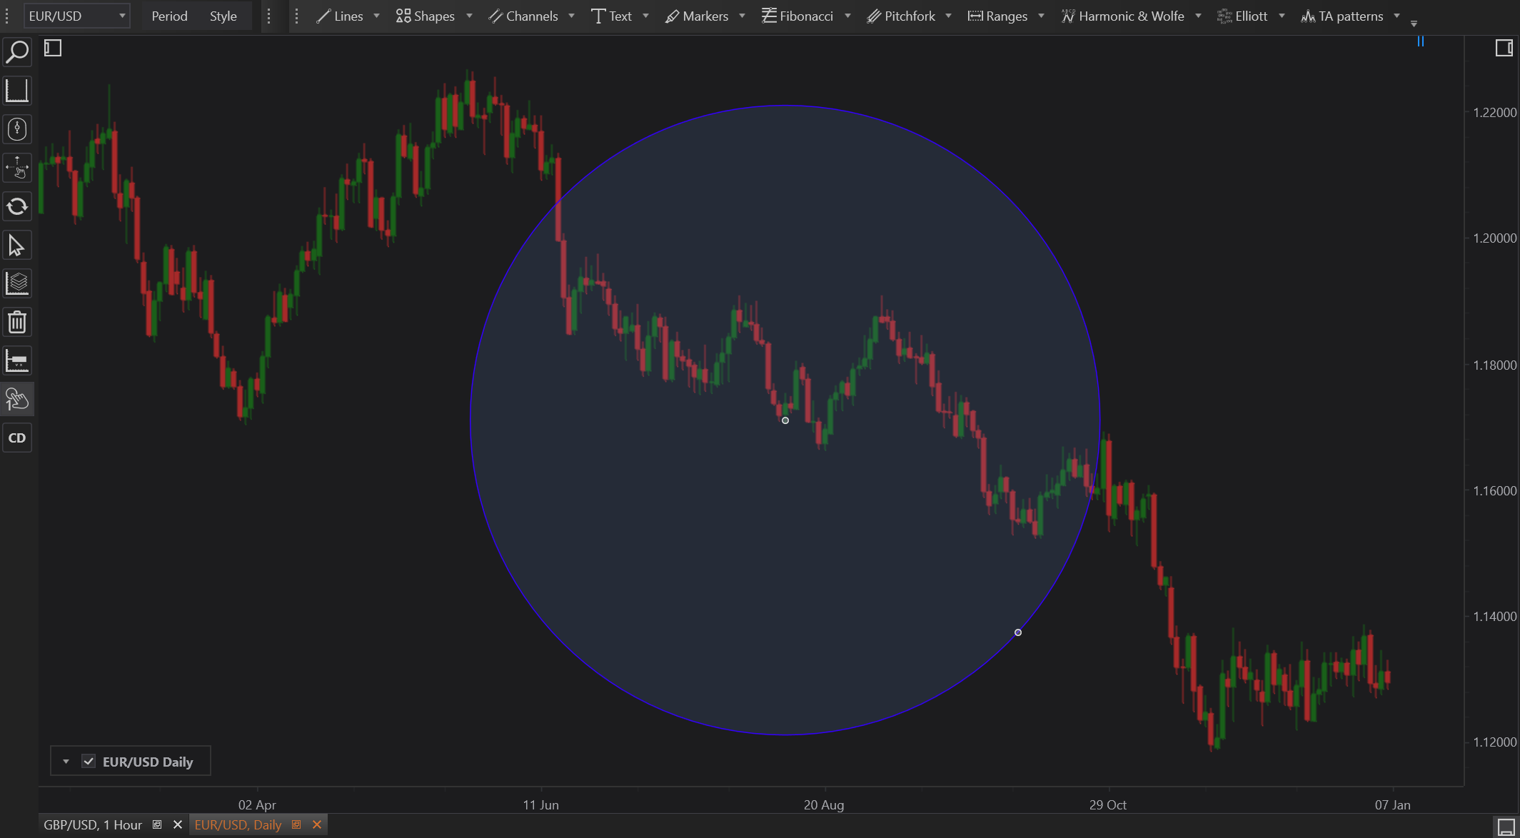Toggle the single-click hand tool

(17, 399)
